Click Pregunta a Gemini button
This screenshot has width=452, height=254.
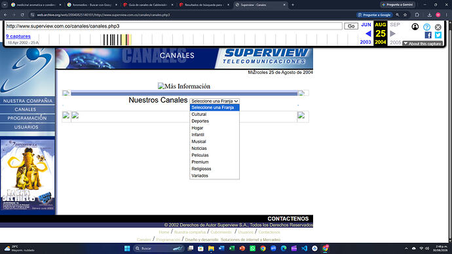pyautogui.click(x=398, y=5)
